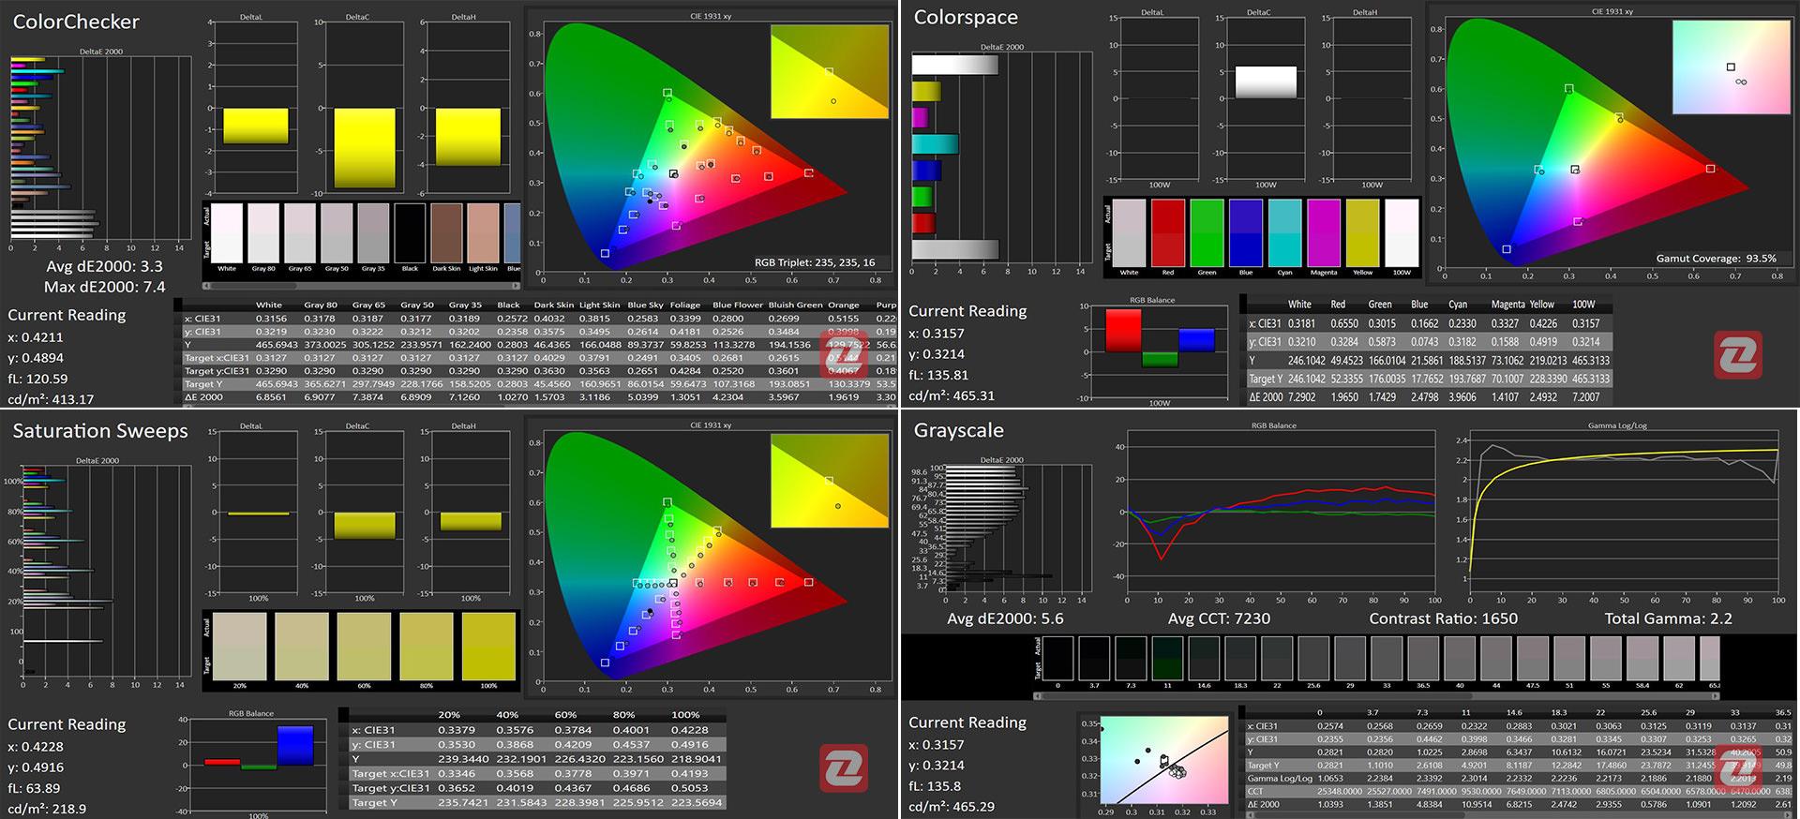Click the zoomed yellow inset in ColorChecker chart

830,71
